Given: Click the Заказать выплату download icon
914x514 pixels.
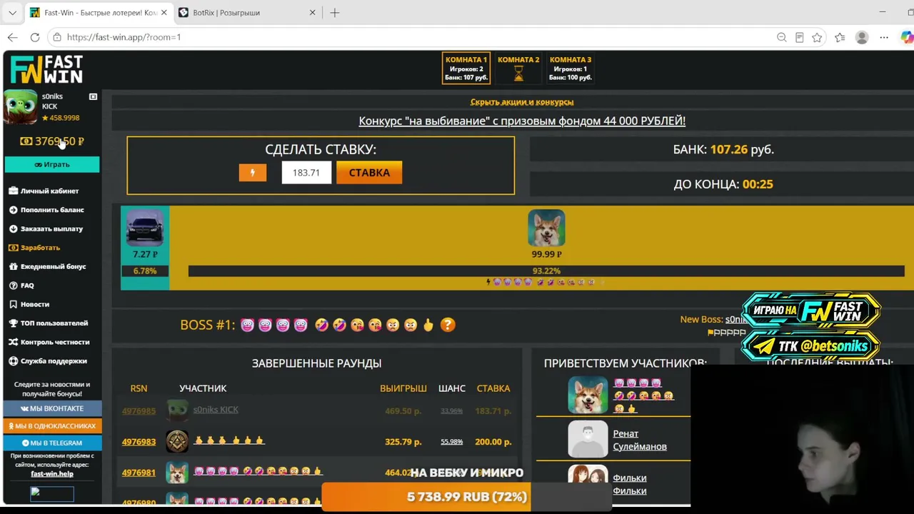Looking at the screenshot, I should 14,228.
